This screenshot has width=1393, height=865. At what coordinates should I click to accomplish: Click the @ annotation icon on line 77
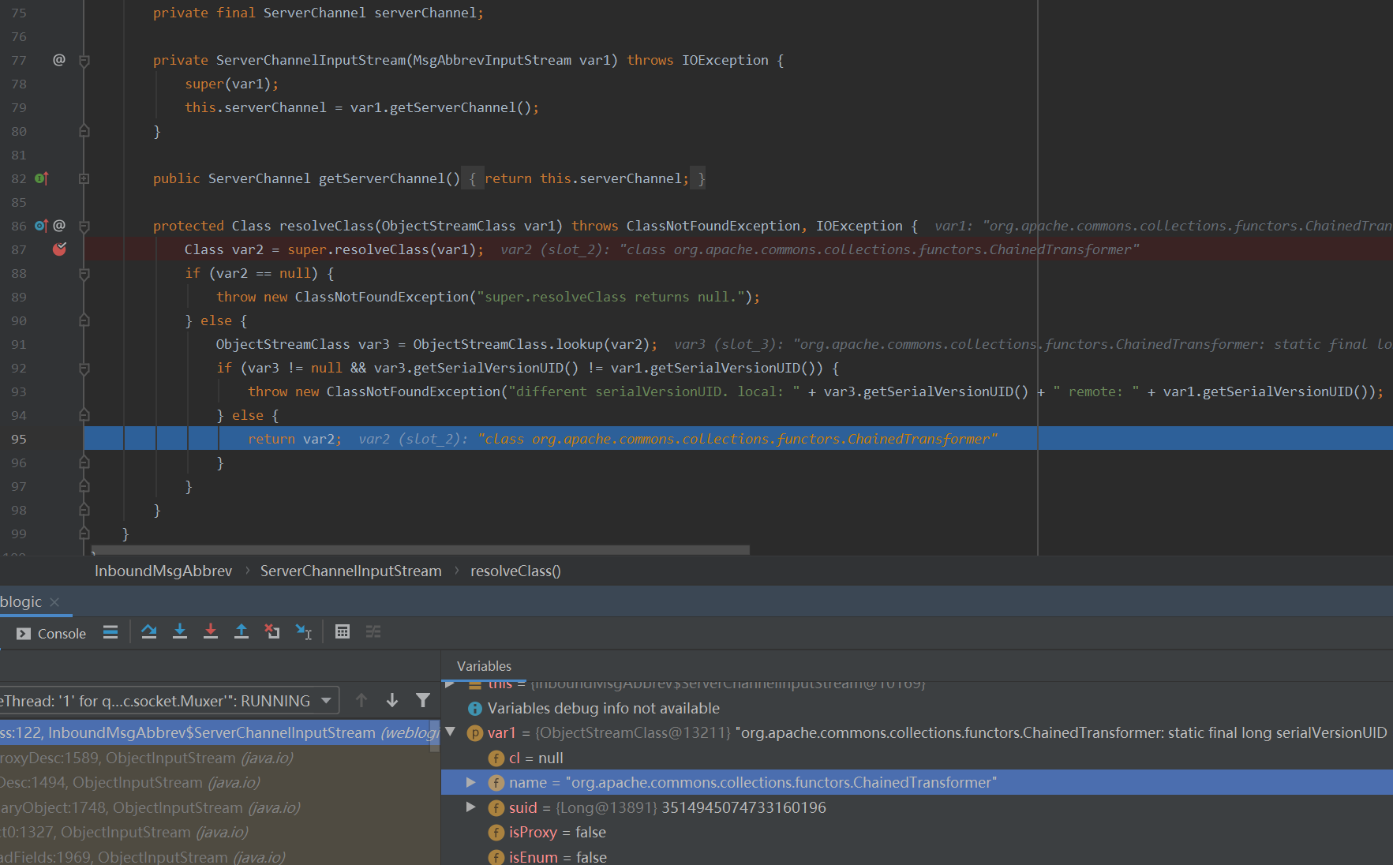[x=59, y=60]
